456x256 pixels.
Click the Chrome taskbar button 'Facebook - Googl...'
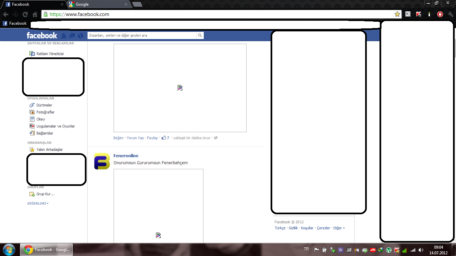(47, 250)
